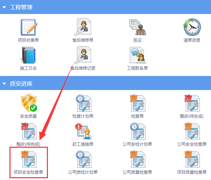Open 整改(待生成) icon
211x180 pixels.
coord(192,103)
